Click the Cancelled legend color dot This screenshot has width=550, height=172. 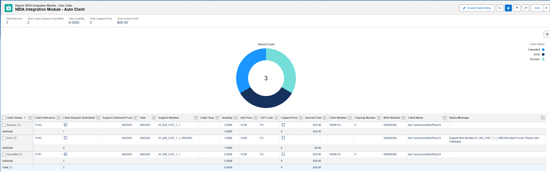[543, 50]
